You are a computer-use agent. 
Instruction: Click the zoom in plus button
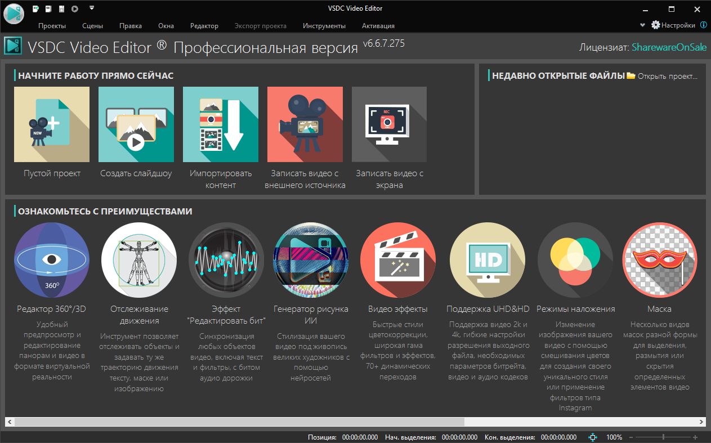tap(696, 437)
